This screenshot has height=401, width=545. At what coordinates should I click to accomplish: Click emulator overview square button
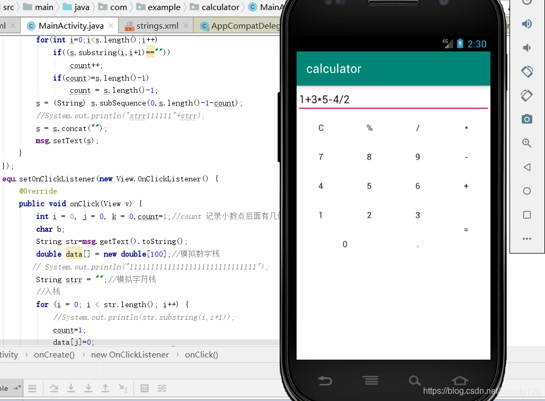[x=527, y=215]
